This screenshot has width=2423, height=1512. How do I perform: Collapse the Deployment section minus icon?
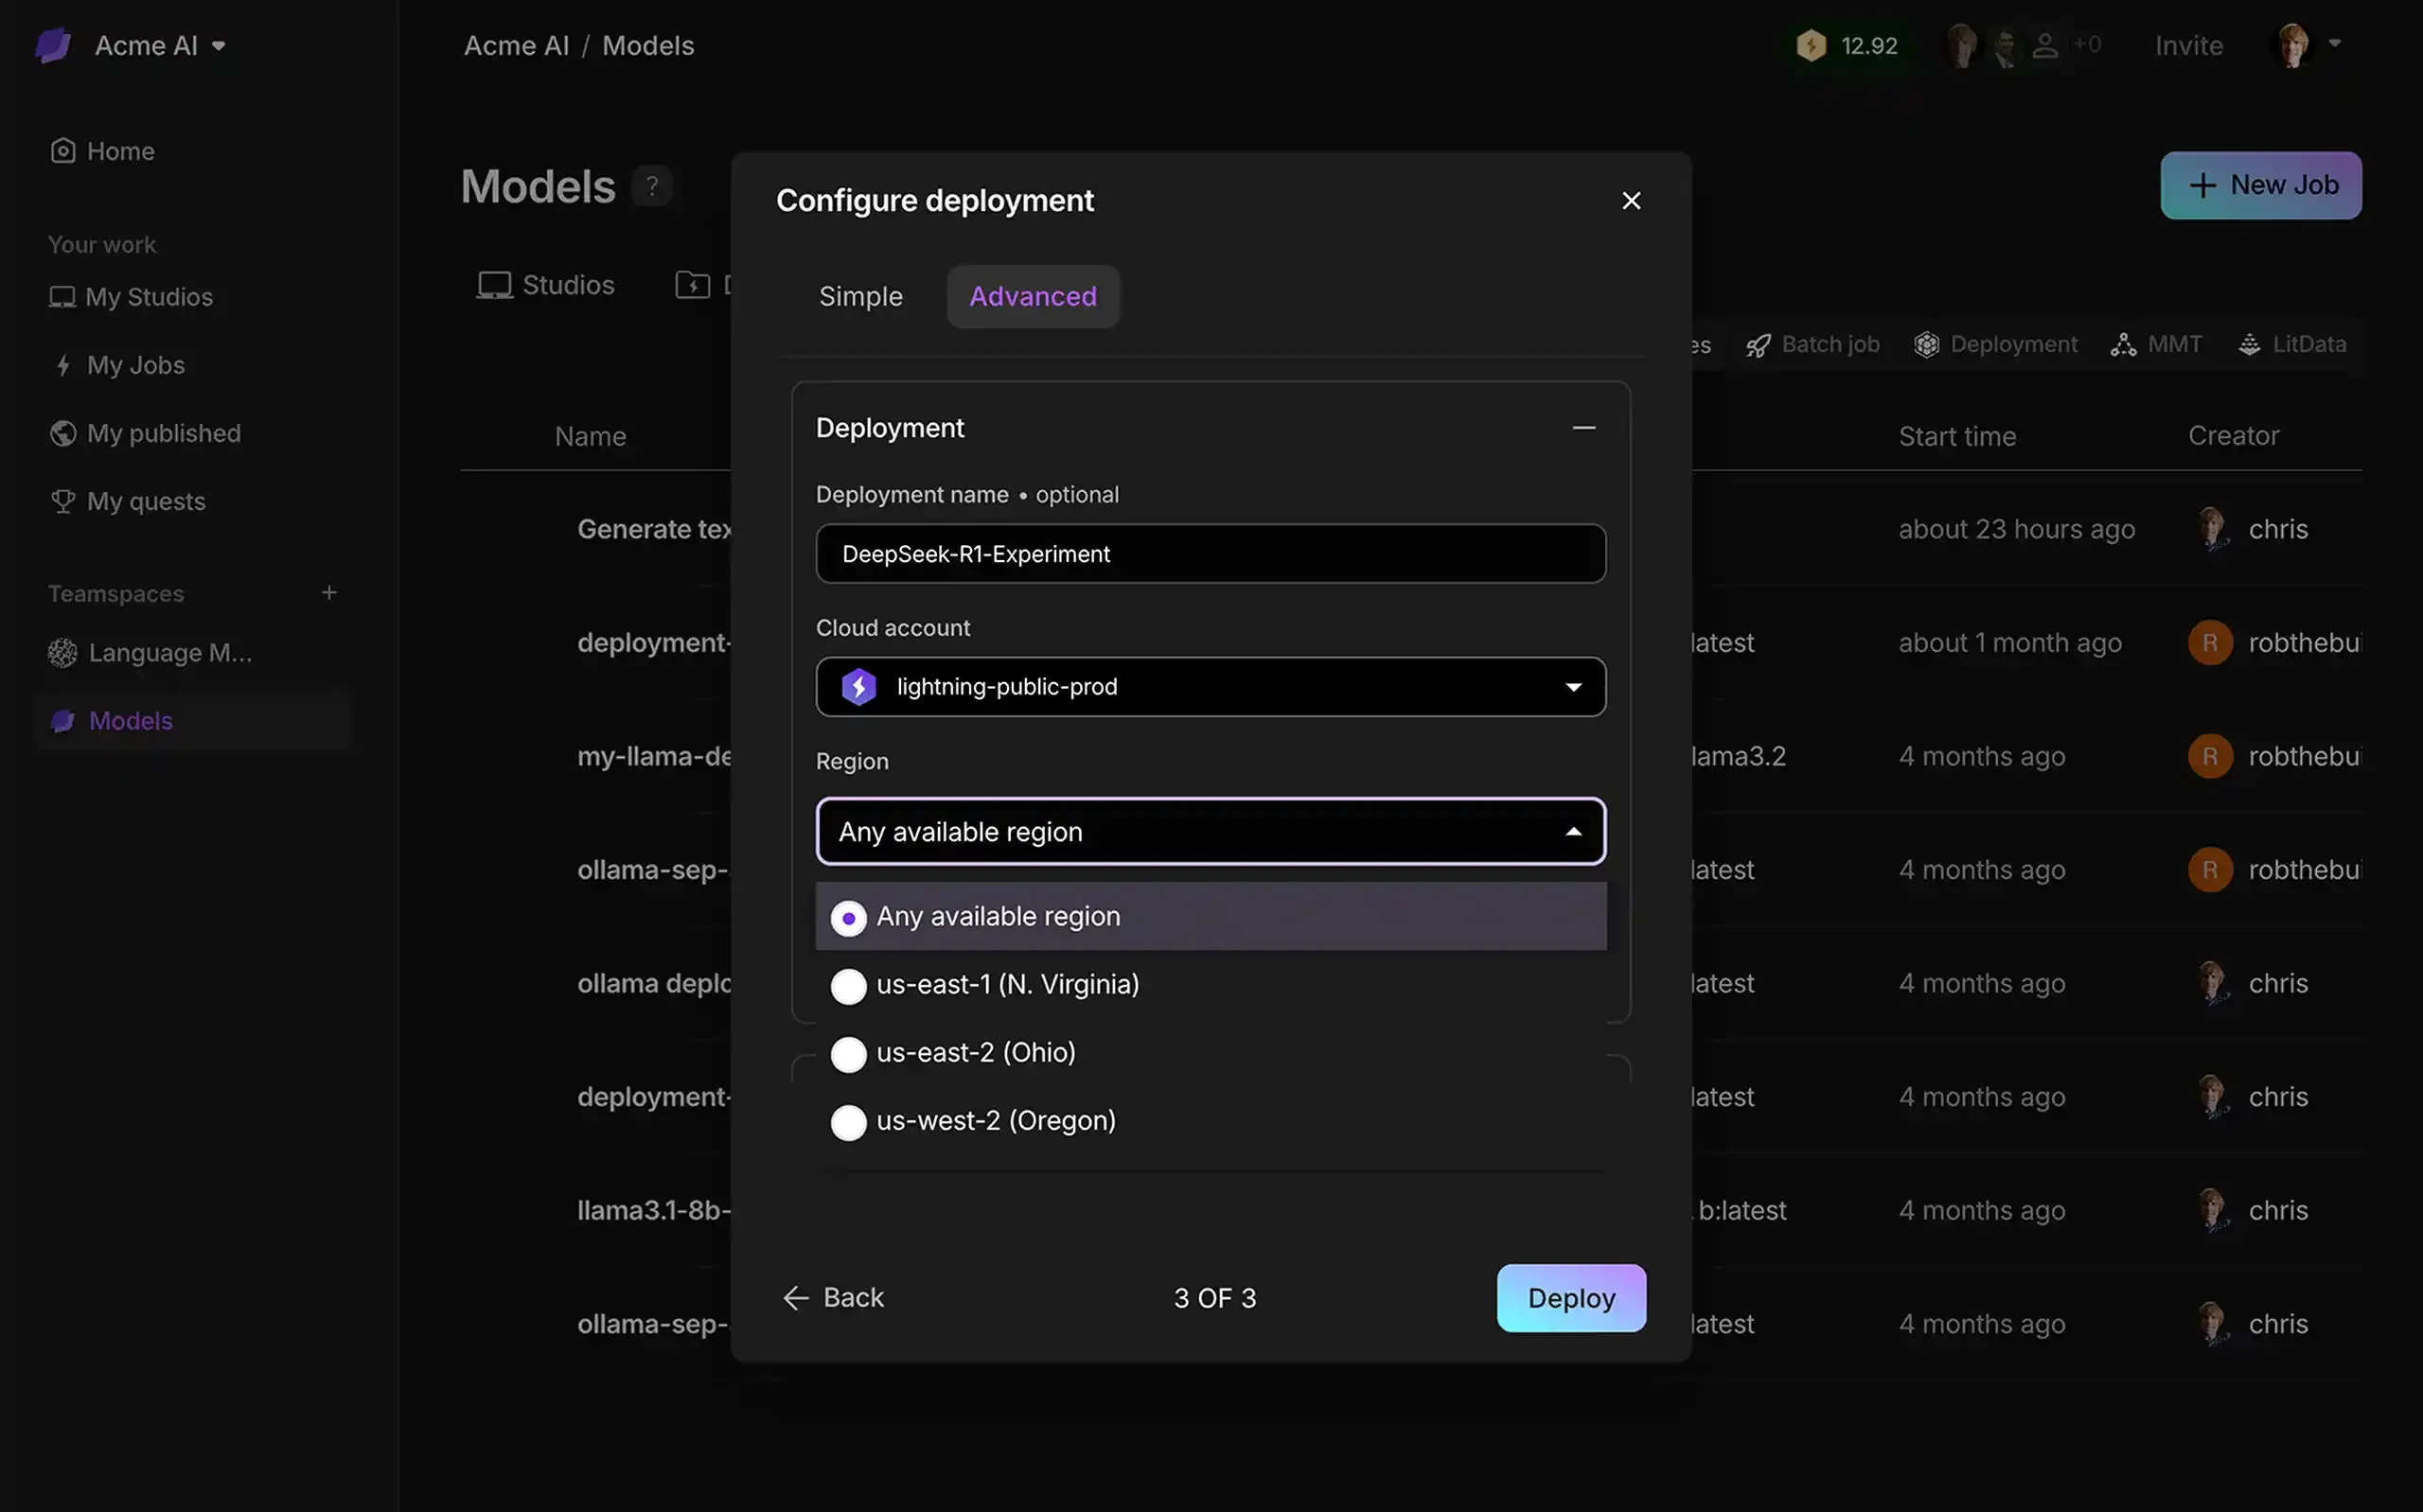(x=1583, y=428)
